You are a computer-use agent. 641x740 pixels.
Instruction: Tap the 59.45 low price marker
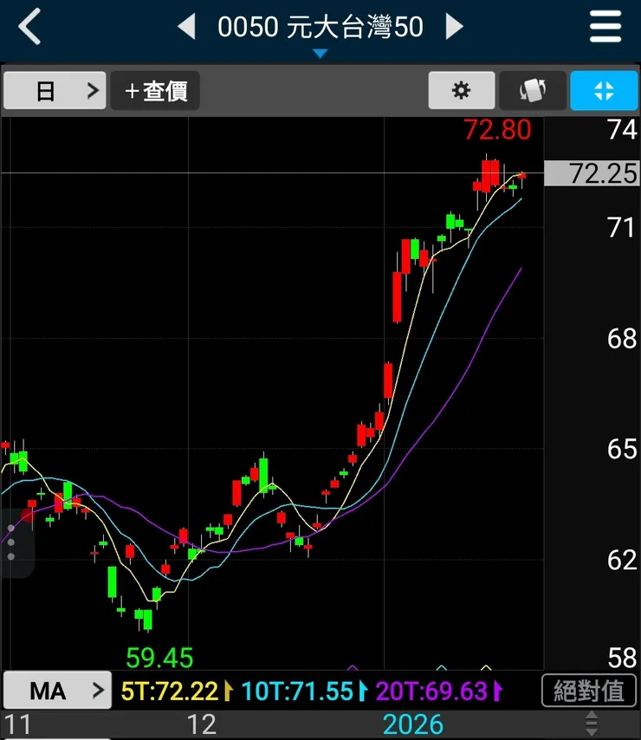[x=159, y=658]
